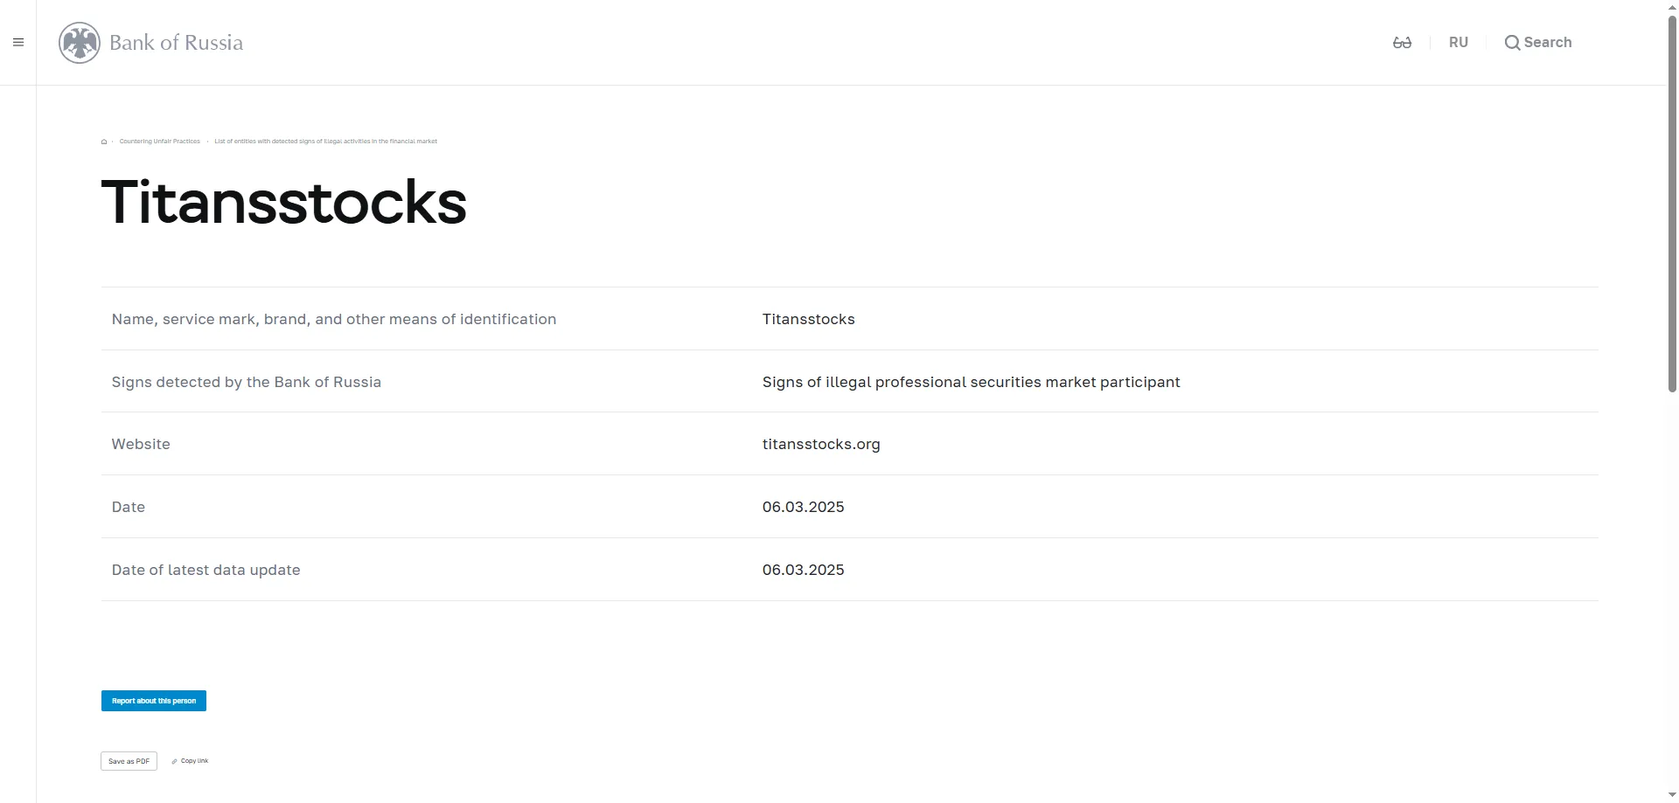
Task: Click the illegal securities market participant text
Action: click(x=971, y=382)
